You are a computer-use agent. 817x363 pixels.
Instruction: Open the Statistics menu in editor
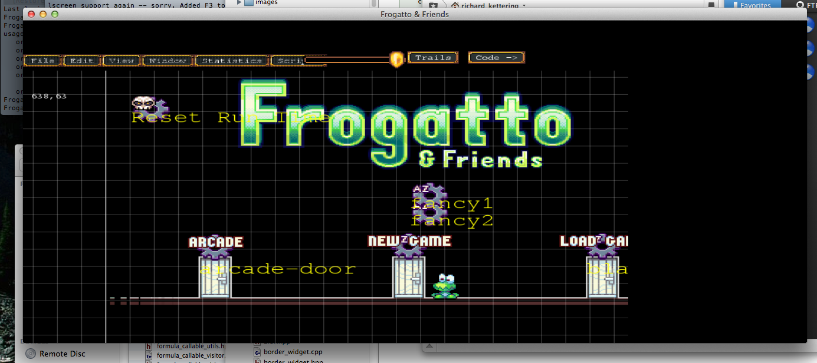click(x=232, y=61)
